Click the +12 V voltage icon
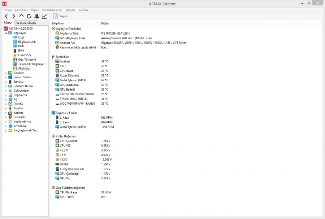Image resolution: width=325 pixels, height=219 pixels. coord(57,159)
